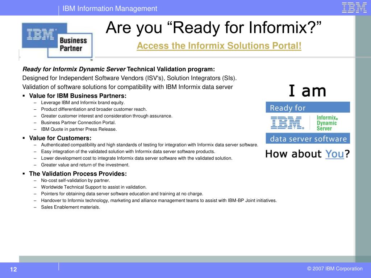Click 'Handover to Informix technology, marketing' bullet

coord(159,201)
